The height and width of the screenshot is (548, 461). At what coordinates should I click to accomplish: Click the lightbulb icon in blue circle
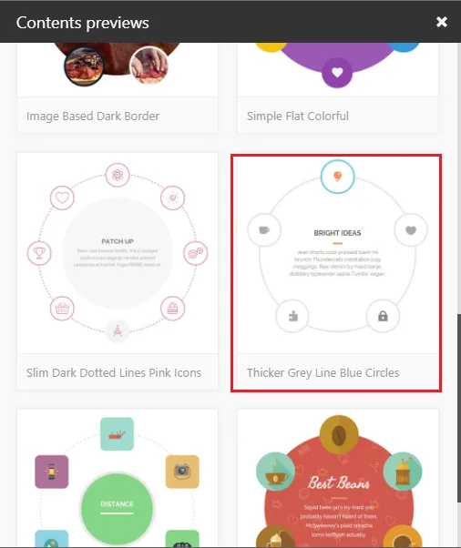tap(337, 177)
